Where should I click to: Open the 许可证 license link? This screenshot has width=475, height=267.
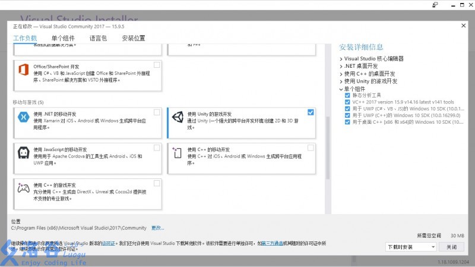pos(109,243)
